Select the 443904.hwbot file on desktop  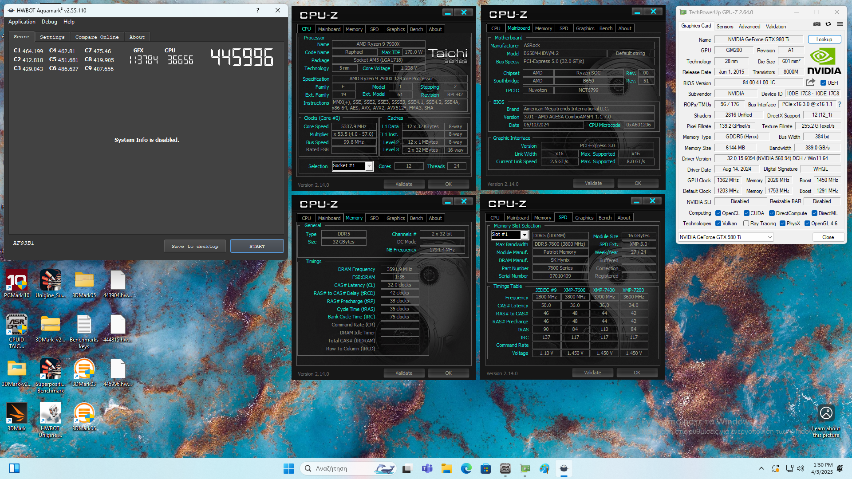pyautogui.click(x=118, y=284)
